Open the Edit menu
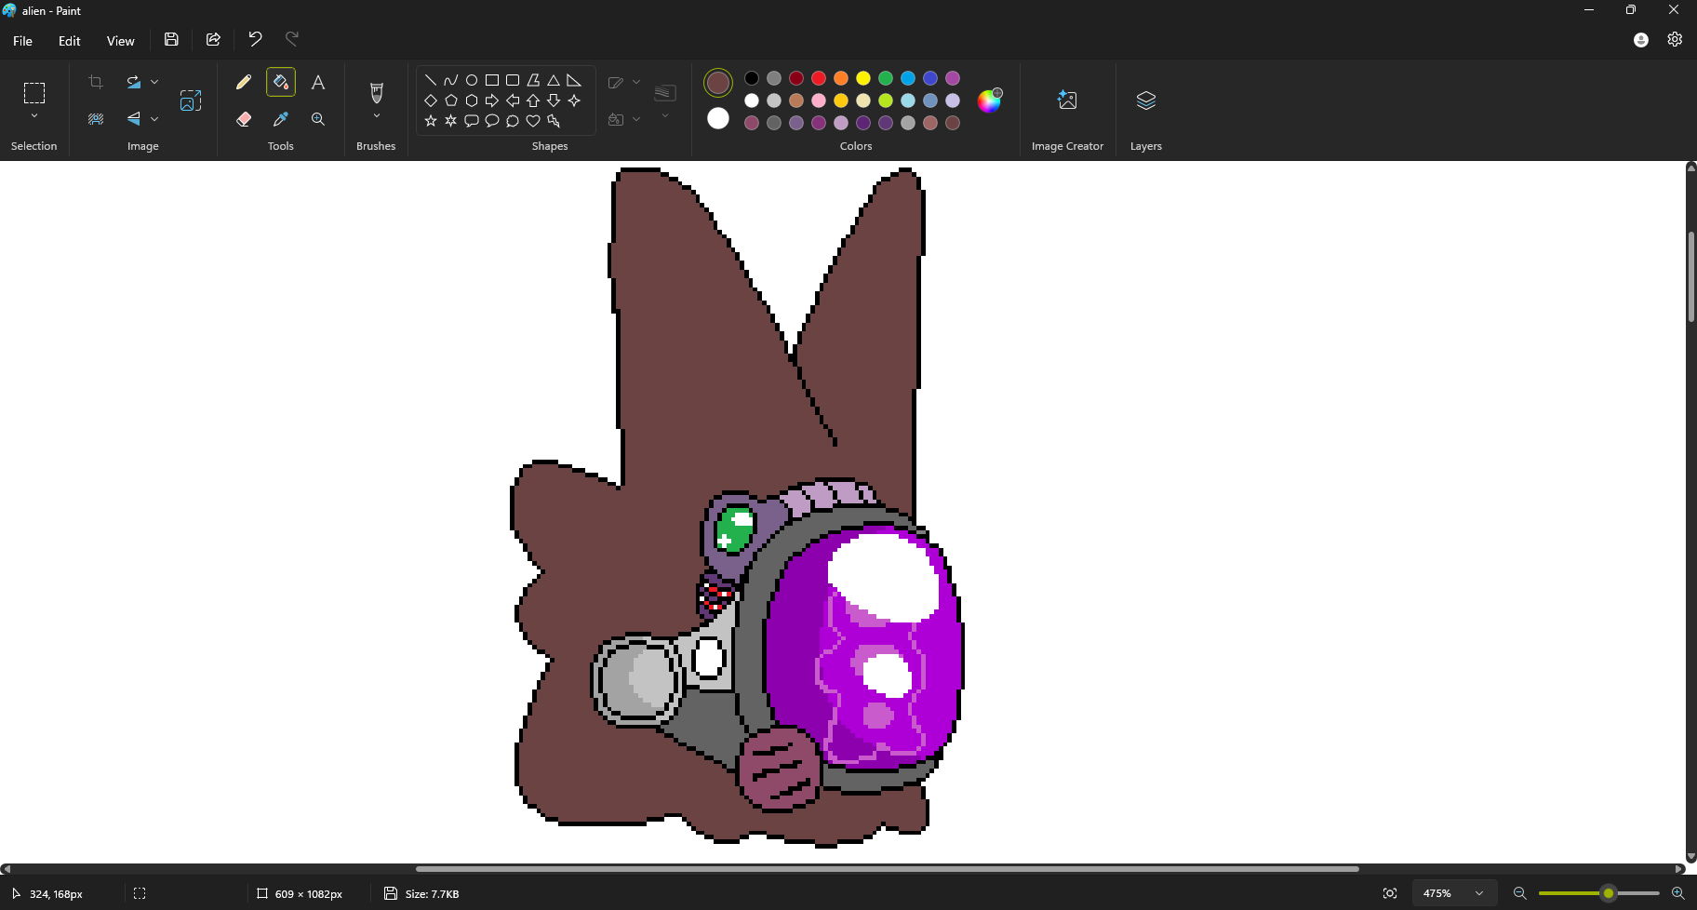Screen dimensions: 1697x910 [70, 41]
